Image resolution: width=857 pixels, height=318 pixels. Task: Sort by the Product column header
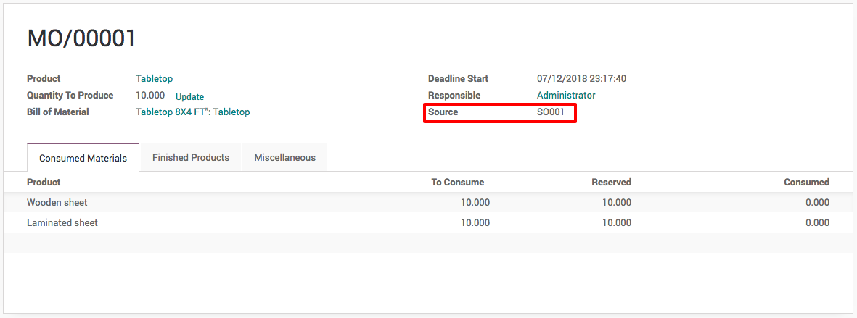pos(44,182)
